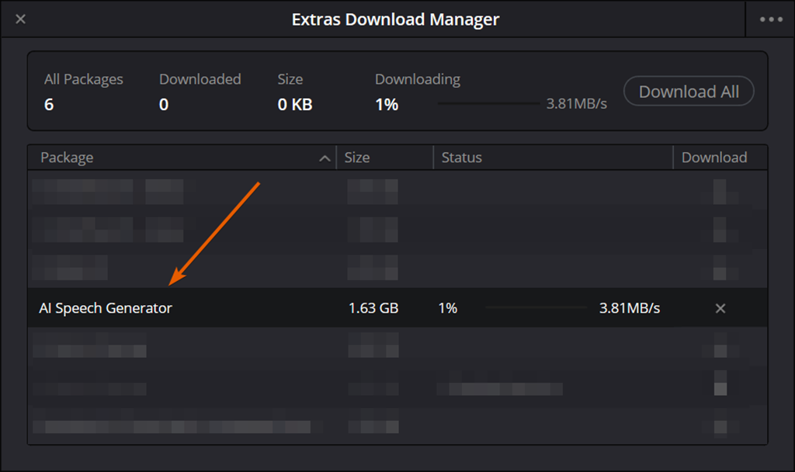The width and height of the screenshot is (795, 472).
Task: Click the AI Speech Generator row progress bar
Action: point(536,308)
